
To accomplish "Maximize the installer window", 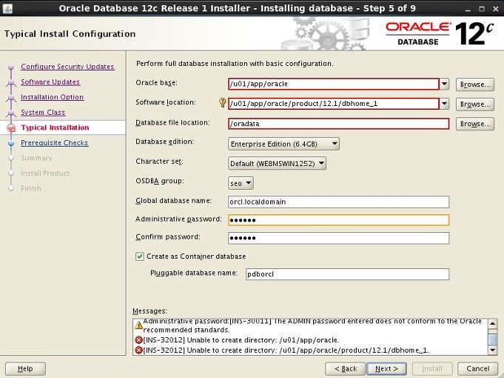I will pyautogui.click(x=482, y=9).
